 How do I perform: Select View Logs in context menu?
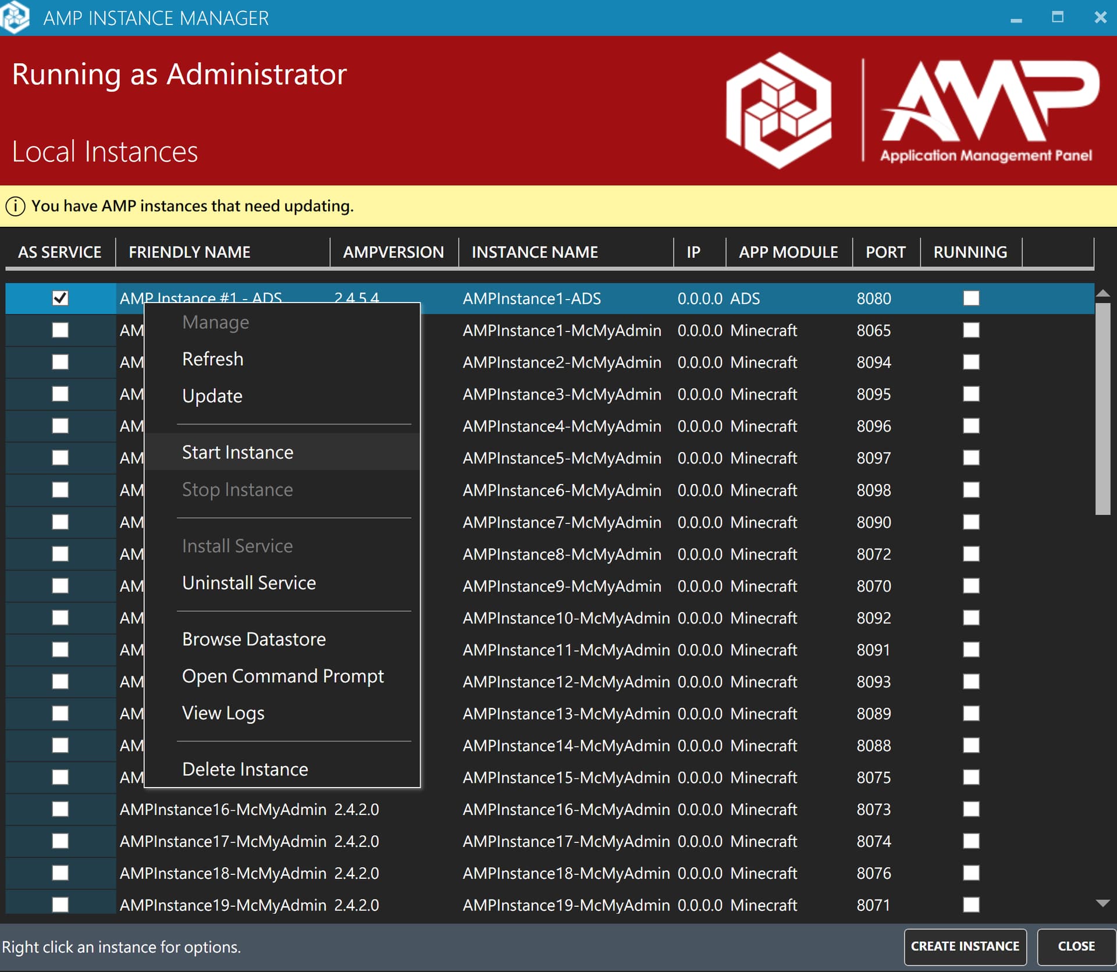(282, 713)
